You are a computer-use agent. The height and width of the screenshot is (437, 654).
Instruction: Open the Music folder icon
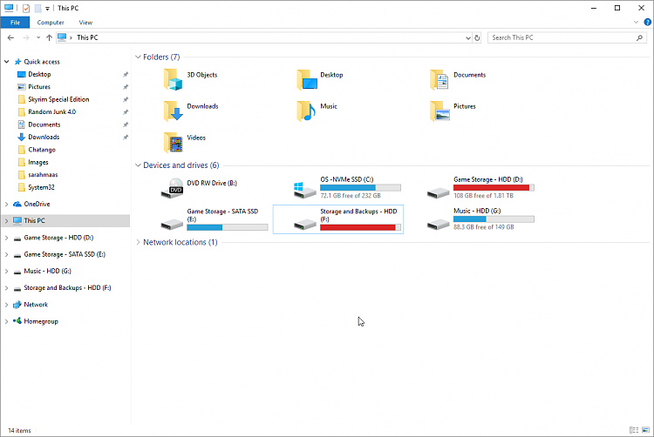click(x=306, y=111)
